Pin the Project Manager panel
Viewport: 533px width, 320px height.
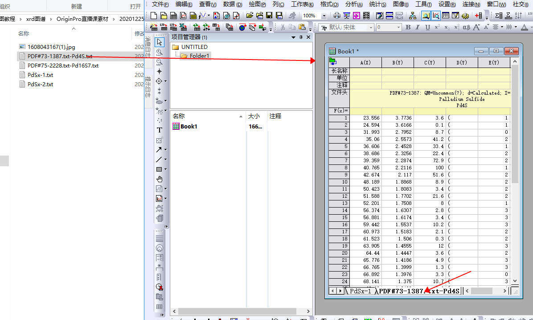tap(301, 37)
